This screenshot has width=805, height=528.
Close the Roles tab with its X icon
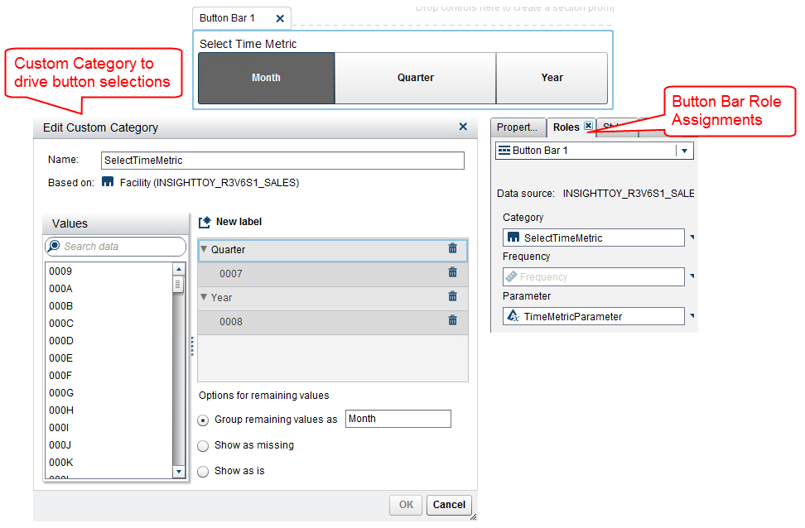[x=588, y=126]
